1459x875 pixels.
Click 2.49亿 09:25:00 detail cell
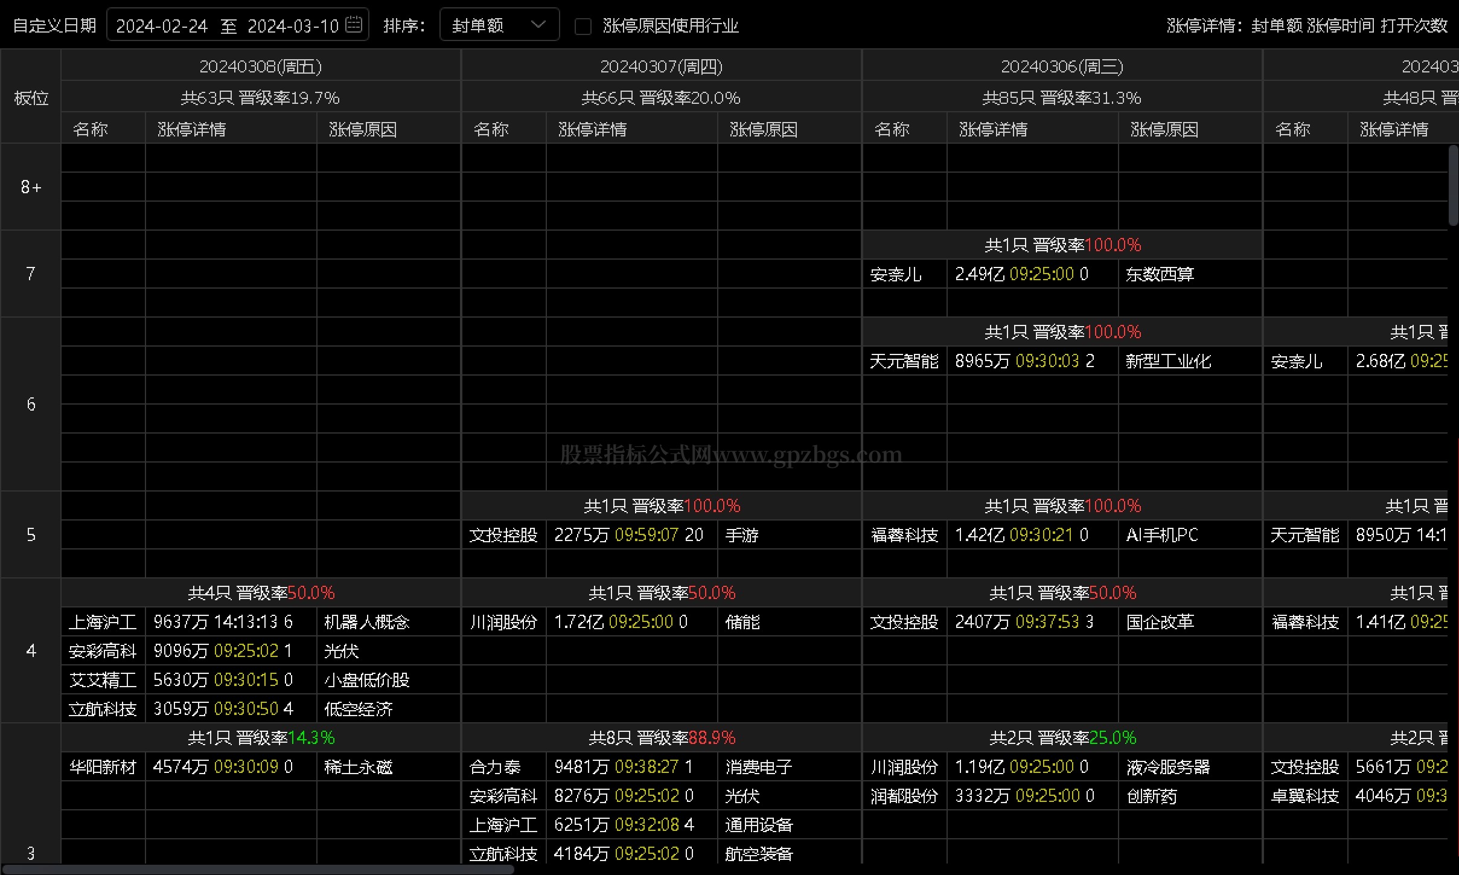[x=1033, y=274]
